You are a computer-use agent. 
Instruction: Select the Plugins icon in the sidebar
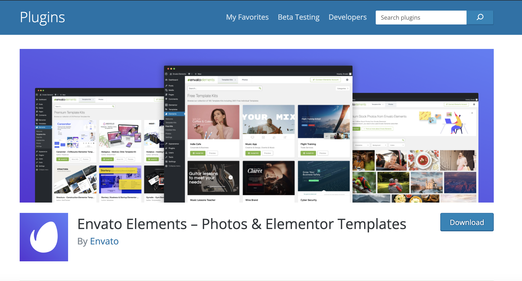pyautogui.click(x=166, y=148)
